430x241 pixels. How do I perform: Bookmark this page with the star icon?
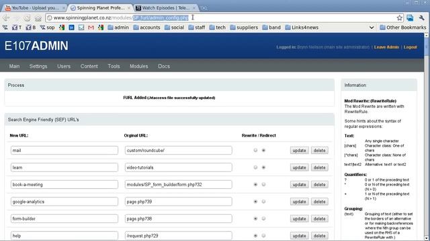coord(399,18)
